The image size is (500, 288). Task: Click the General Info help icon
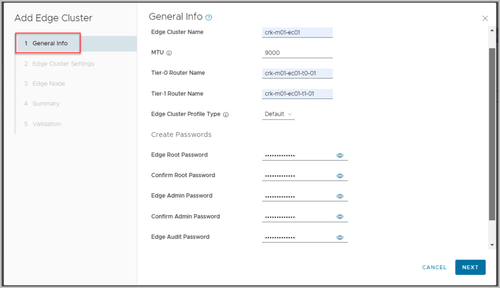(x=209, y=17)
